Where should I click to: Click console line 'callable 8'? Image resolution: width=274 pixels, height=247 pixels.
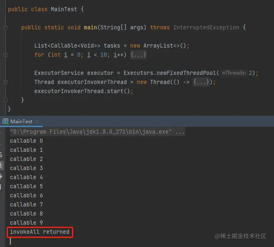(x=26, y=213)
